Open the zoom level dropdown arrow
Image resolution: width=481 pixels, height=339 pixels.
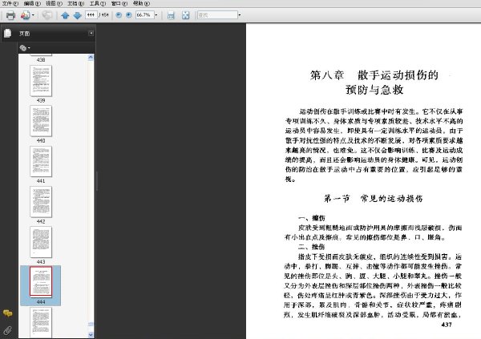pyautogui.click(x=156, y=14)
